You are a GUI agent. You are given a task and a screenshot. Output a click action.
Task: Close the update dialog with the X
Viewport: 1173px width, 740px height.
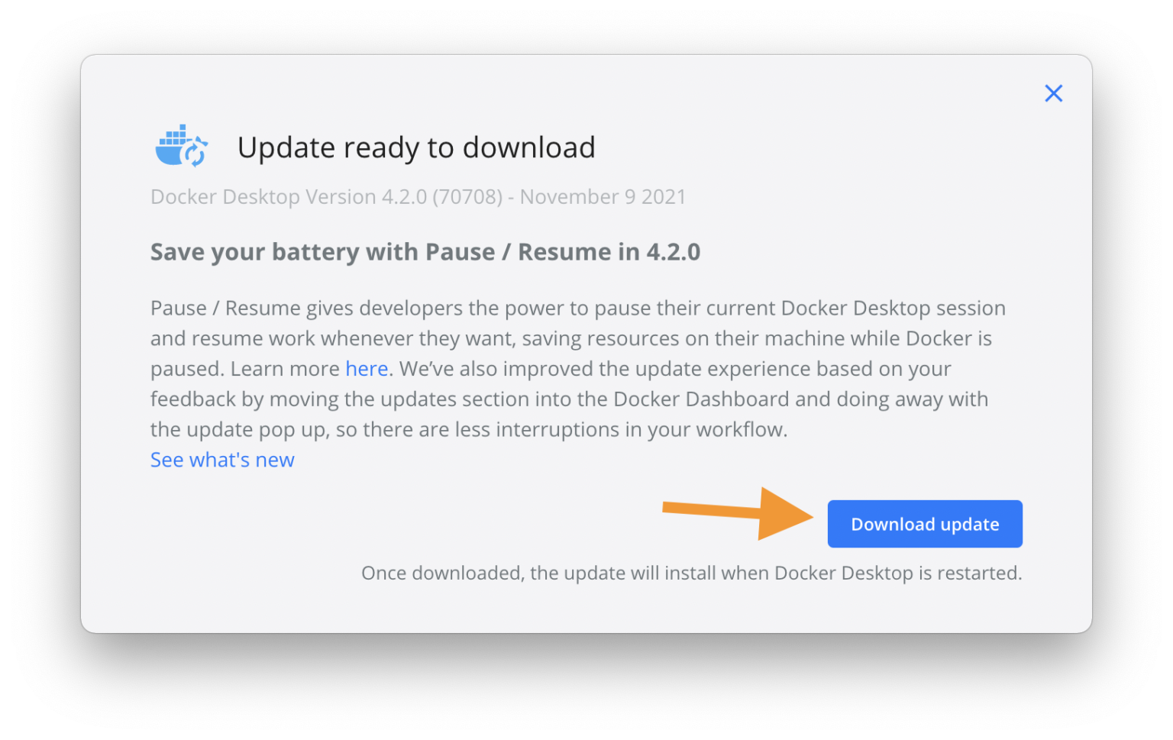click(1053, 93)
